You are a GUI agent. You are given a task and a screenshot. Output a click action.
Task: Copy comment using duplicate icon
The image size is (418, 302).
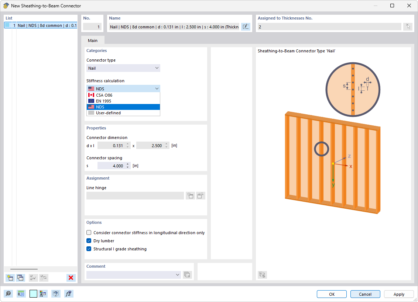click(187, 275)
